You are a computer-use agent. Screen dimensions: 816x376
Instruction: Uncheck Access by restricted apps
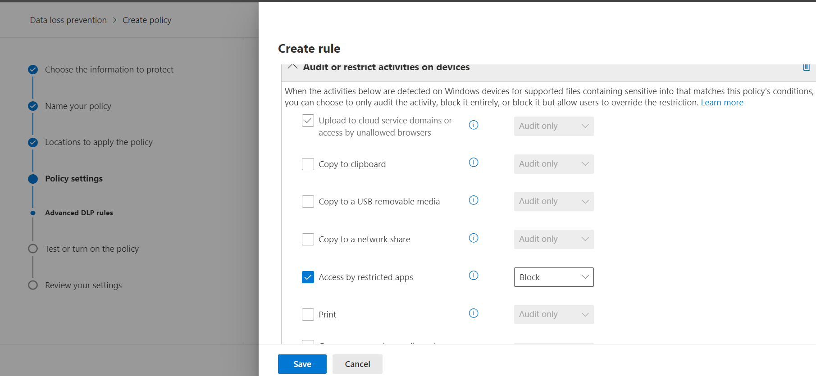click(x=308, y=277)
